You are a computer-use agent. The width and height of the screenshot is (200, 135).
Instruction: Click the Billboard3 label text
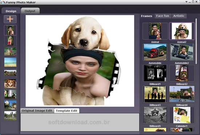[155, 105]
